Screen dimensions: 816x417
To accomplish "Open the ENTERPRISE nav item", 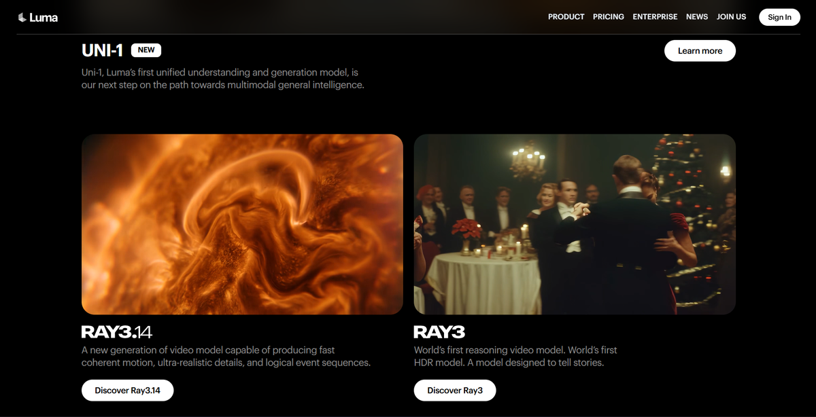I will tap(655, 17).
